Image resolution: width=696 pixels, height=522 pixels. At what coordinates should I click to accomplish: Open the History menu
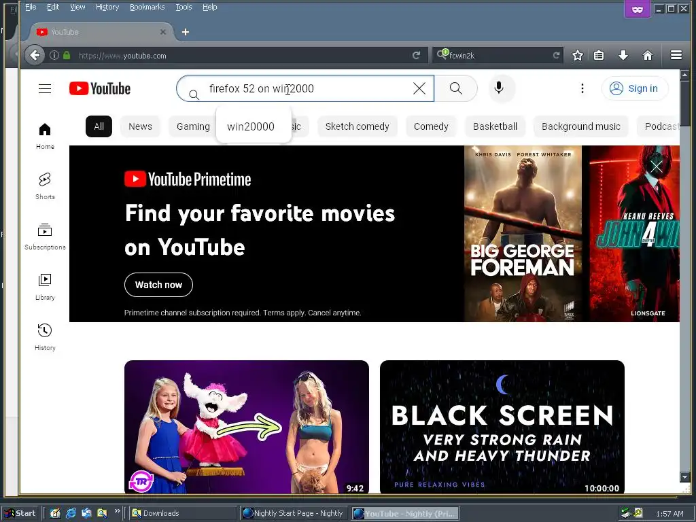pos(107,7)
